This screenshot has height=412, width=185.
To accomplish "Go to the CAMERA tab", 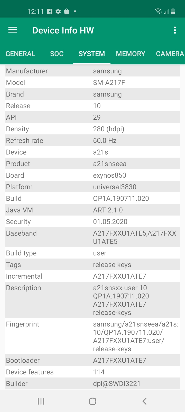I will [x=170, y=54].
